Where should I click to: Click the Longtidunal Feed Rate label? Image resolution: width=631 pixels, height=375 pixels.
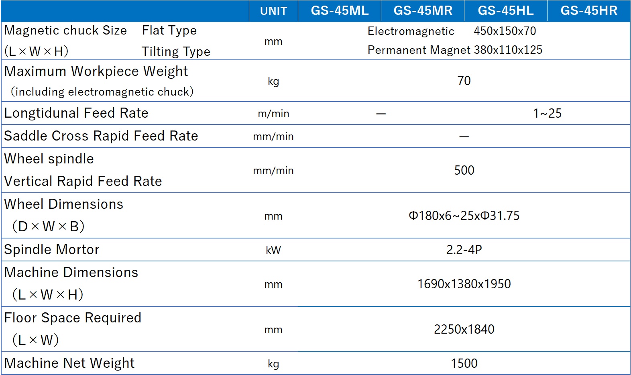[x=76, y=113]
